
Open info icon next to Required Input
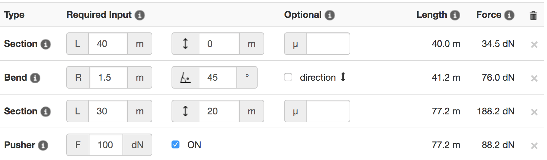point(140,15)
